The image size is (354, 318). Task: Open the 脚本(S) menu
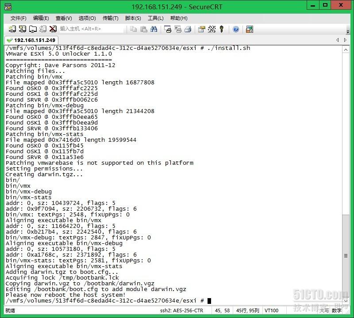pos(133,18)
